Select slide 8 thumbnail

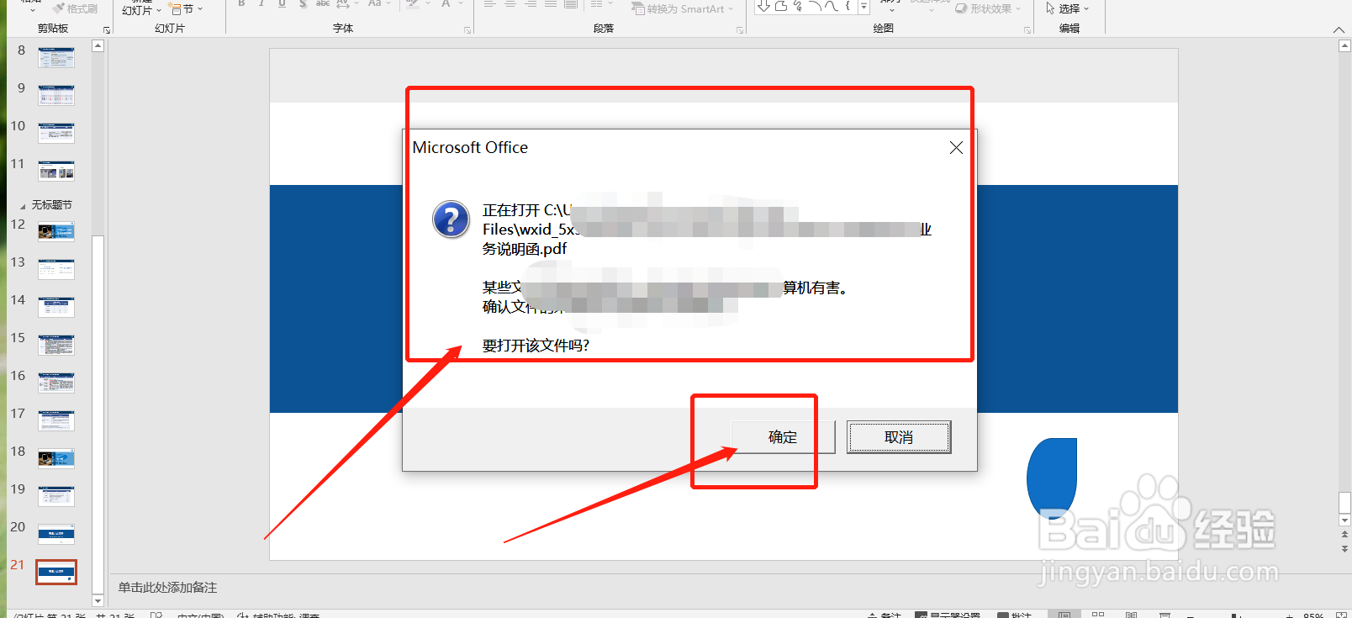(x=56, y=58)
